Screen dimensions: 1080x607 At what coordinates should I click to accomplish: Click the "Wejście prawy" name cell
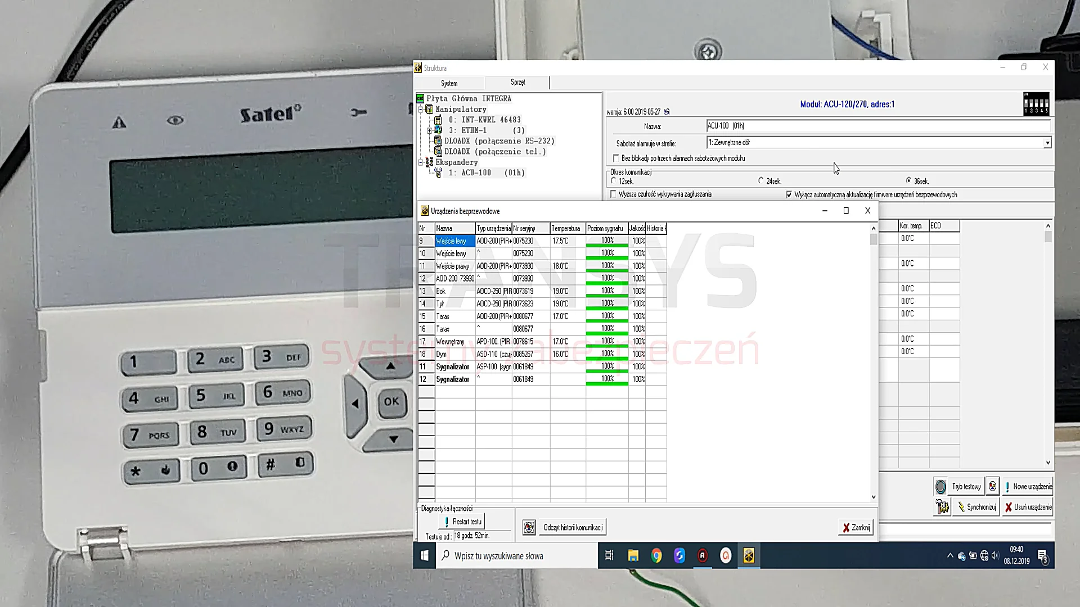(x=455, y=266)
